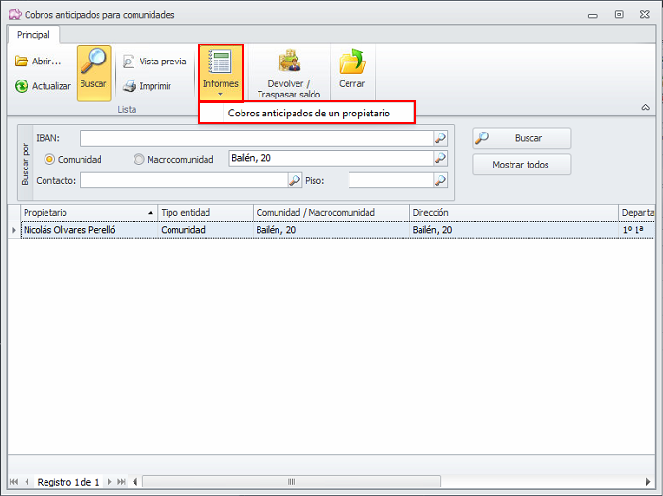663x496 pixels.
Task: Toggle the Buscar magnifier ribbon button
Action: point(94,74)
